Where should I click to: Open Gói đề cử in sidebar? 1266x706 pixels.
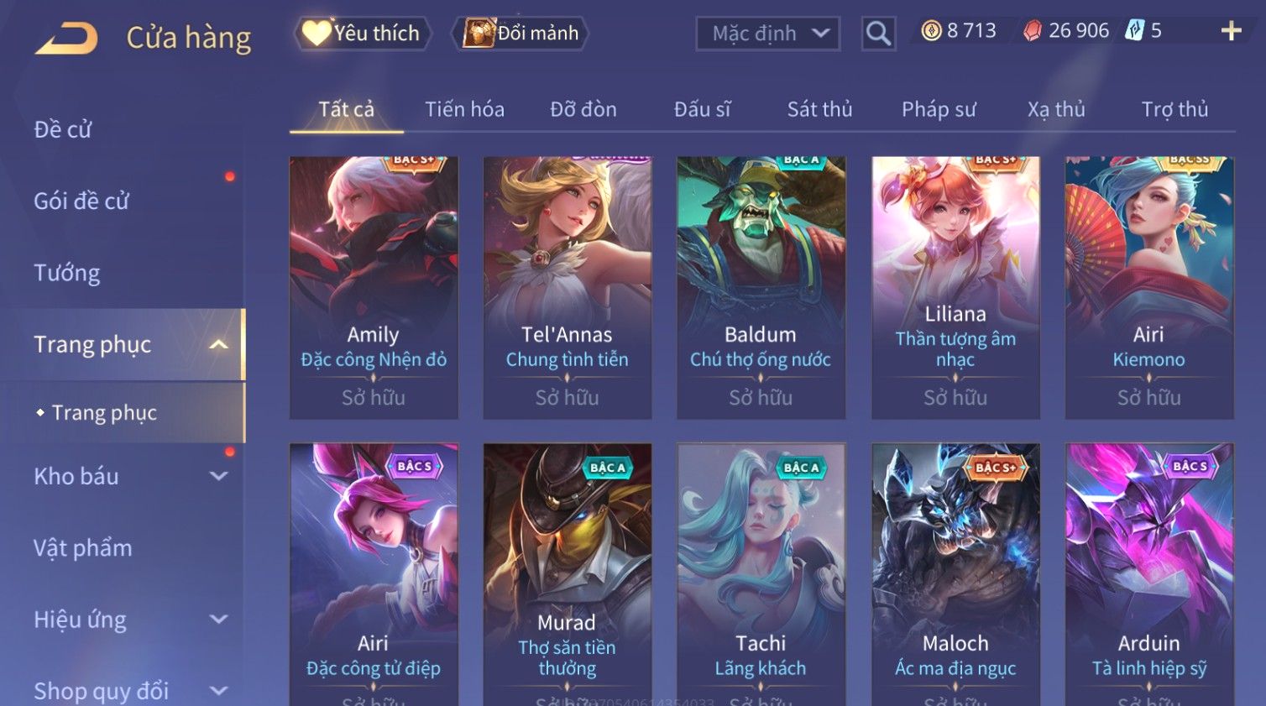81,201
